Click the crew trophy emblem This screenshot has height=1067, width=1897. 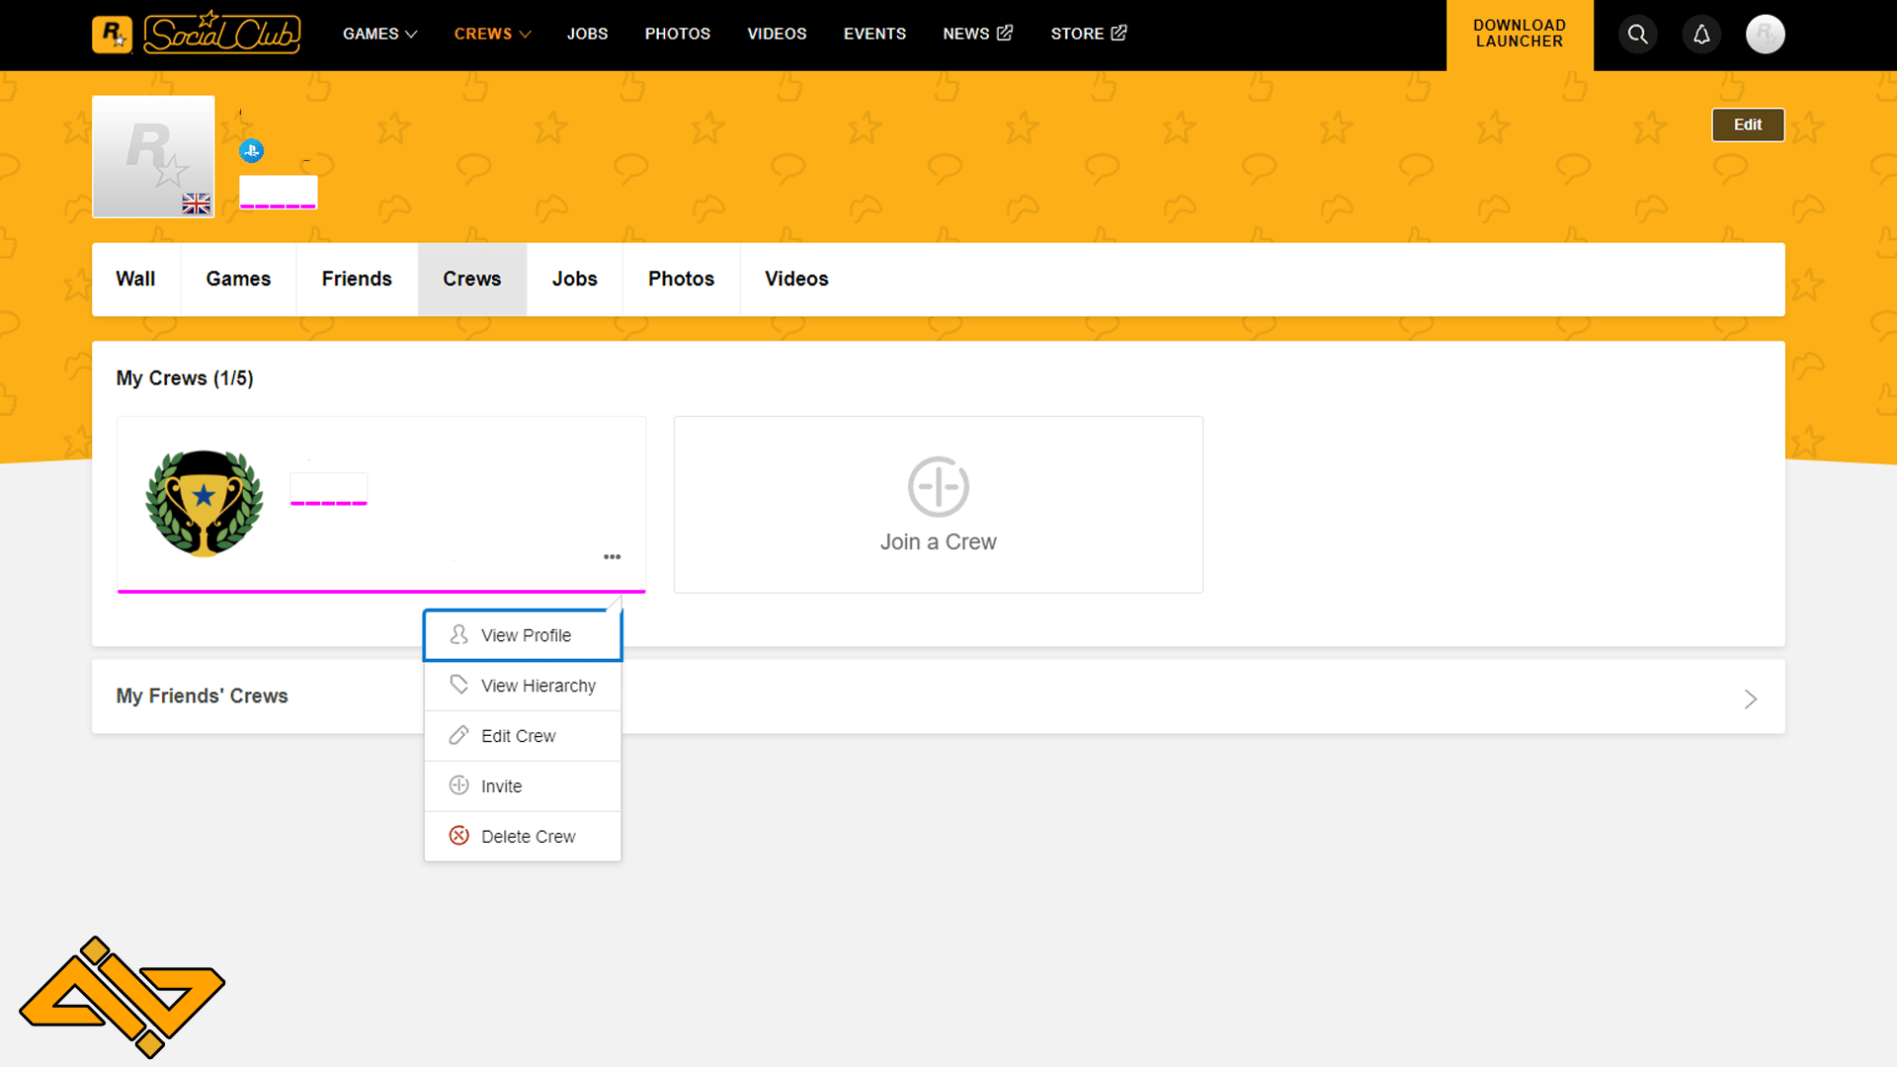205,504
